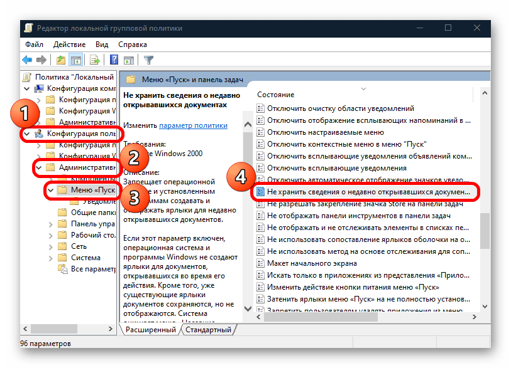The height and width of the screenshot is (368, 511).
Task: Click the Состояние column header
Action: point(275,94)
